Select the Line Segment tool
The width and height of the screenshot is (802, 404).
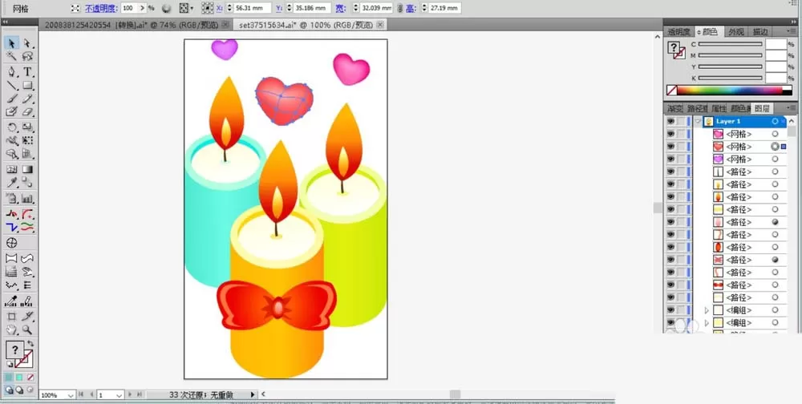pyautogui.click(x=12, y=86)
